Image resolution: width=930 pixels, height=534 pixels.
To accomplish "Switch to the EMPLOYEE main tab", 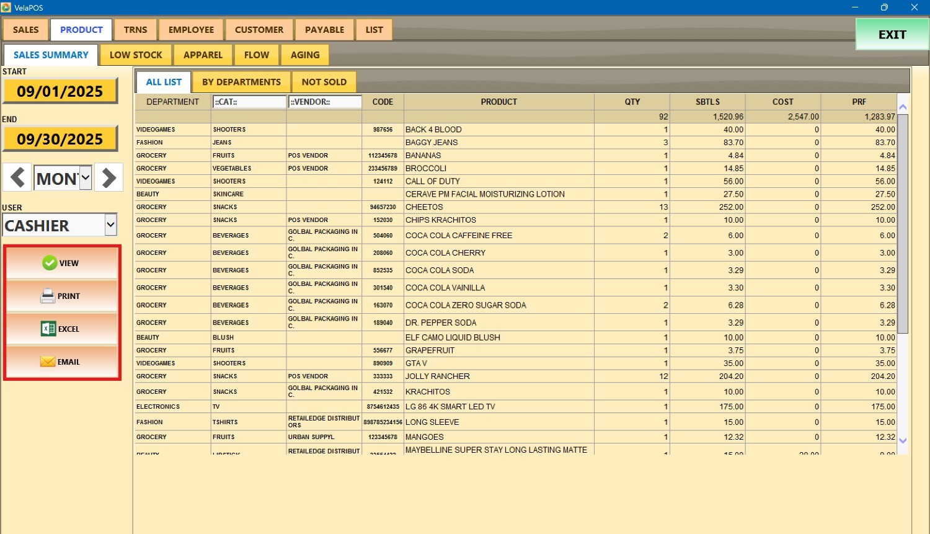I will coord(191,30).
